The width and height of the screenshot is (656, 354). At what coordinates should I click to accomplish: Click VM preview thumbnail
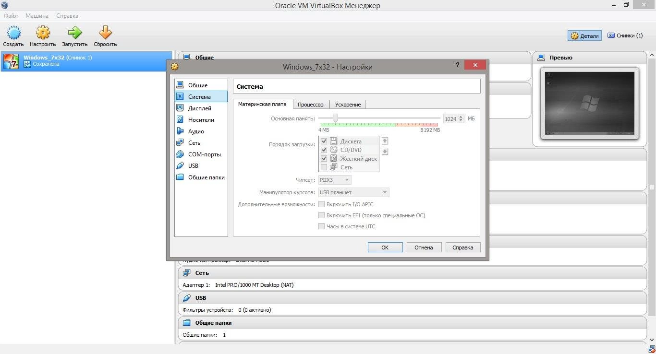pyautogui.click(x=590, y=103)
